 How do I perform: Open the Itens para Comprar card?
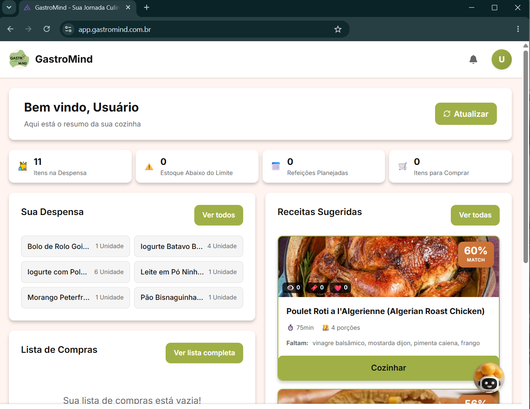pyautogui.click(x=450, y=167)
